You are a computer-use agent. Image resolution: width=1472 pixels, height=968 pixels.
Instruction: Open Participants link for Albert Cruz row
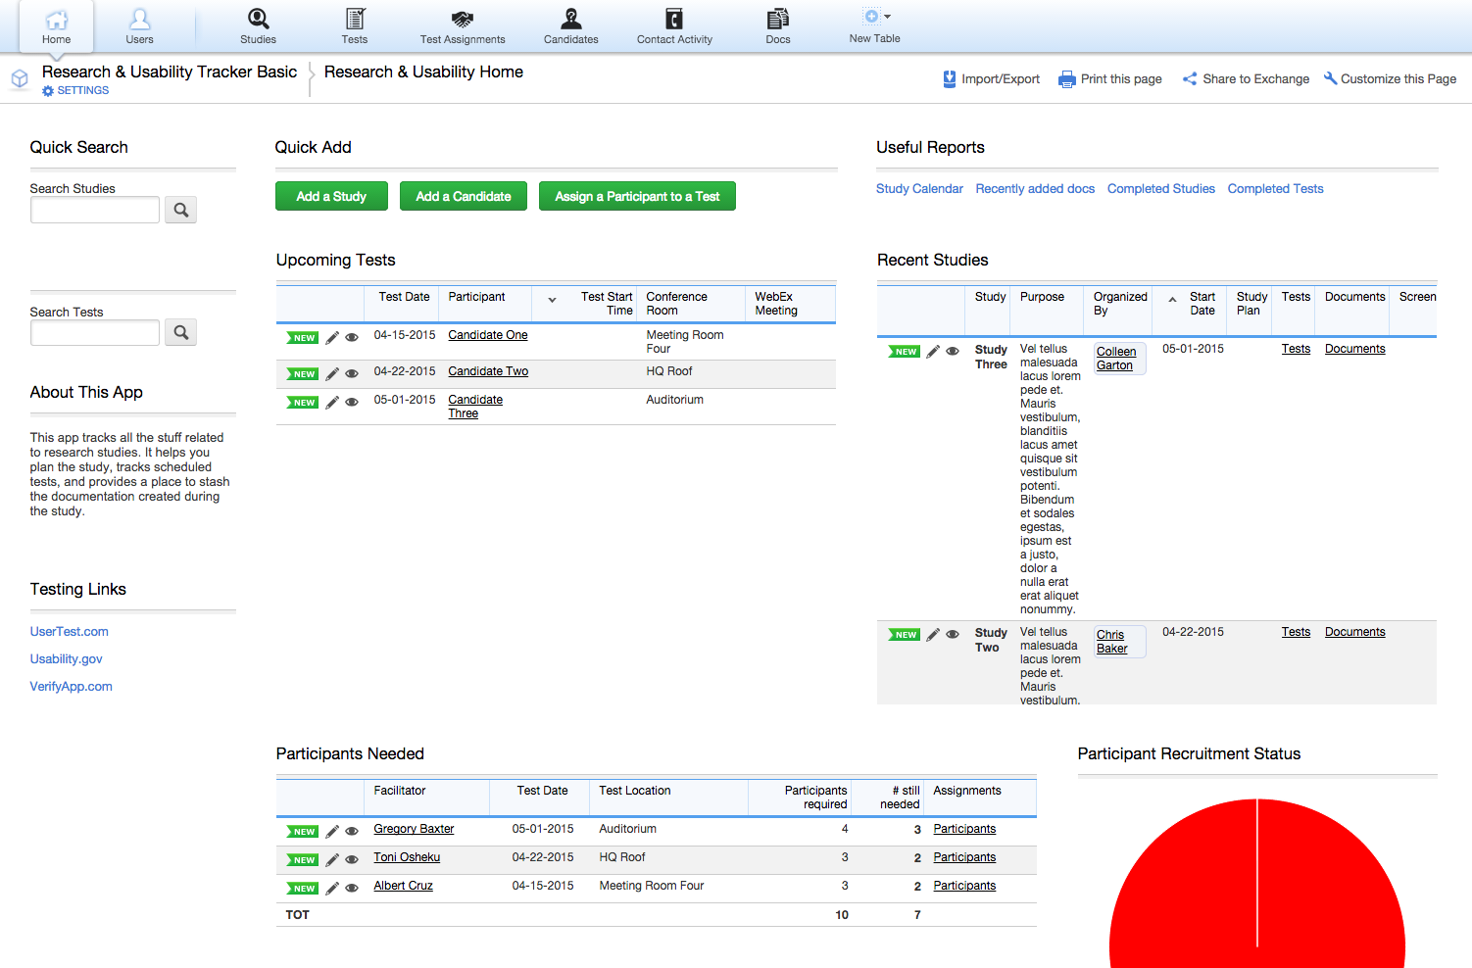pos(964,886)
